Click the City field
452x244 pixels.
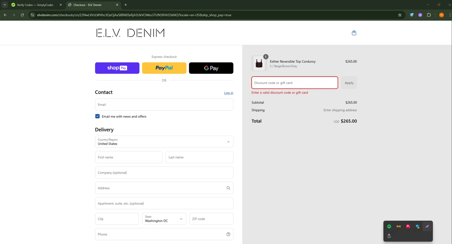coord(117,219)
